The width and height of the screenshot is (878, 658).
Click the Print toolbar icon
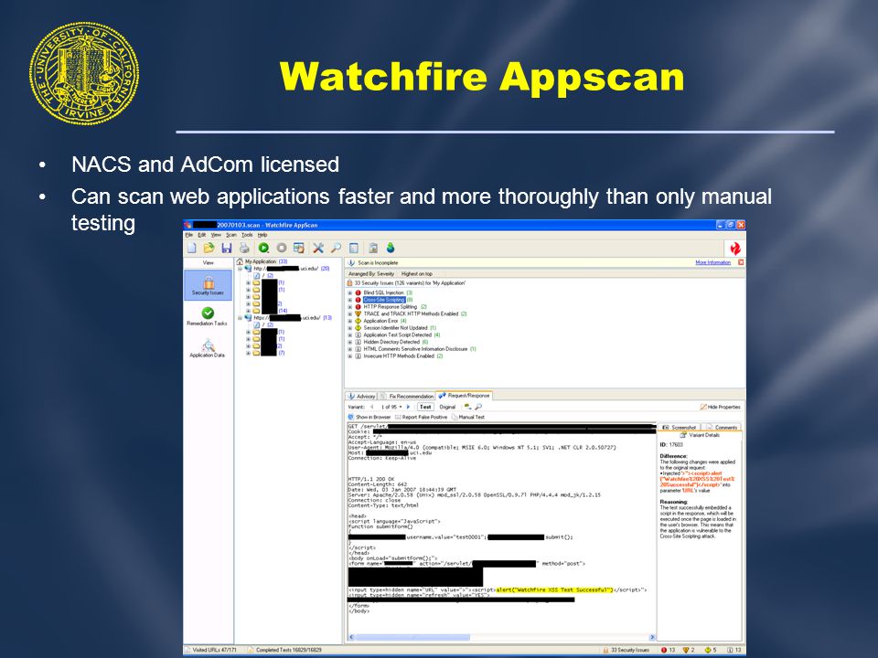(244, 248)
